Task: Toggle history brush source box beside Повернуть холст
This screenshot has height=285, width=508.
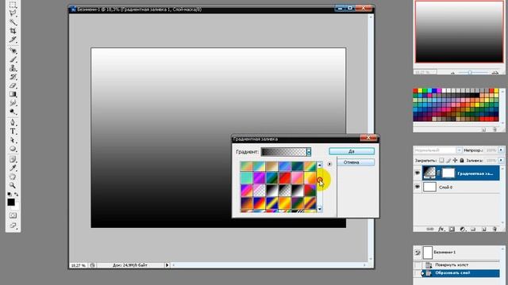Action: 418,265
